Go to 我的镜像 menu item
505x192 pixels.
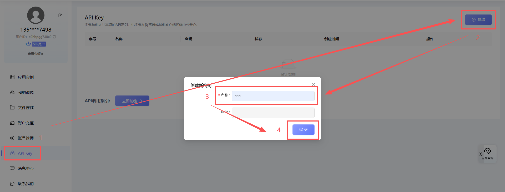pos(26,92)
